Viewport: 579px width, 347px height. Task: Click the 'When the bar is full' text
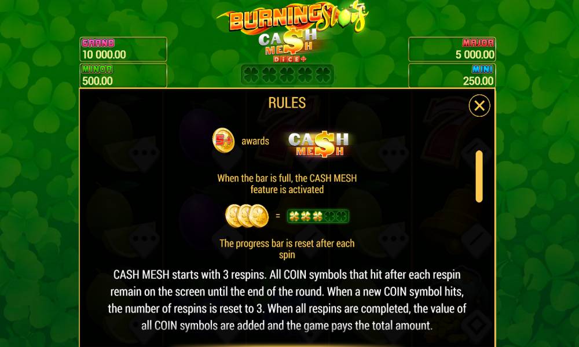[287, 184]
